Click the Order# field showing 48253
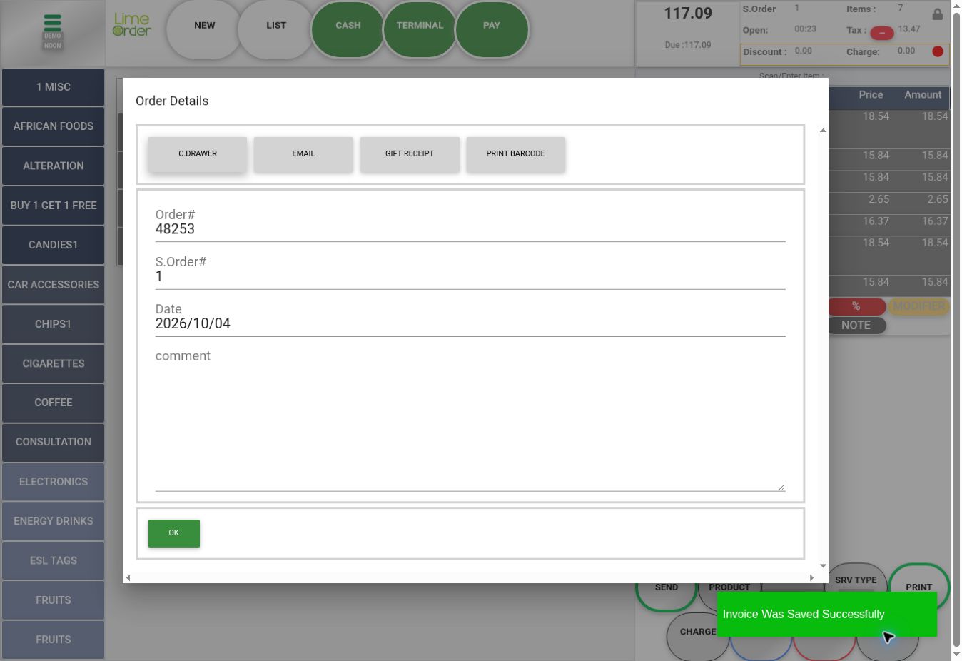The image size is (962, 661). click(x=470, y=229)
